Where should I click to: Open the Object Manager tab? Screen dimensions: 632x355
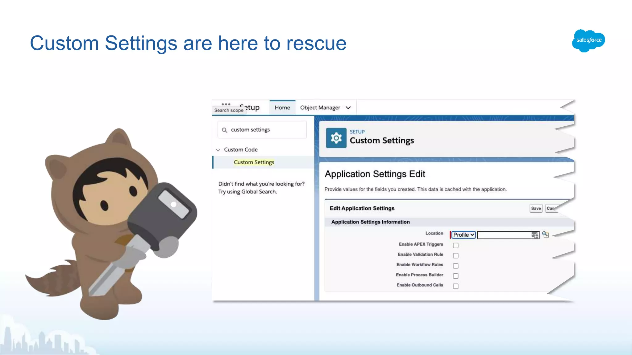coord(320,108)
